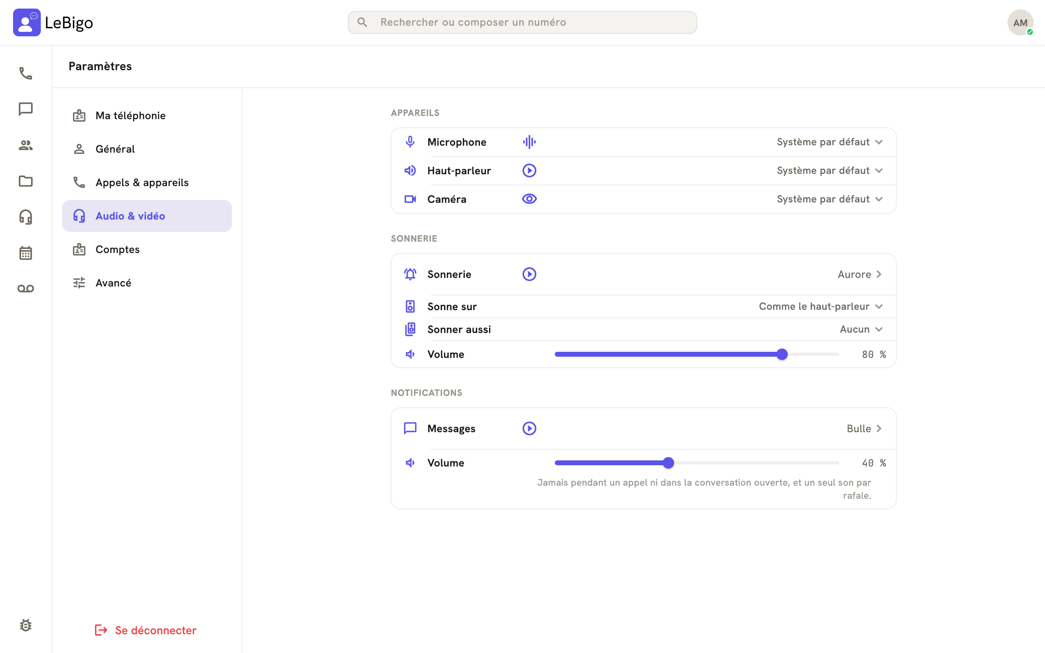The height and width of the screenshot is (653, 1045).
Task: Open the calendar icon in sidebar
Action: pos(25,253)
